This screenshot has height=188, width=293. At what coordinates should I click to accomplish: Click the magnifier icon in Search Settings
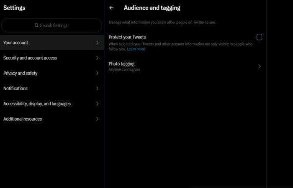click(37, 25)
